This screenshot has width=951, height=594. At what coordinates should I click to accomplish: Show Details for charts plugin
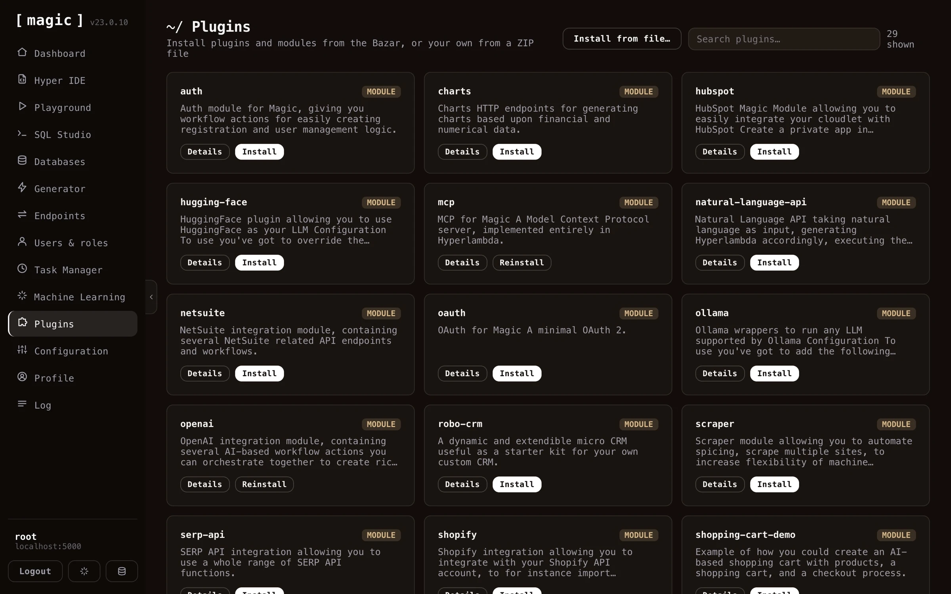click(462, 152)
